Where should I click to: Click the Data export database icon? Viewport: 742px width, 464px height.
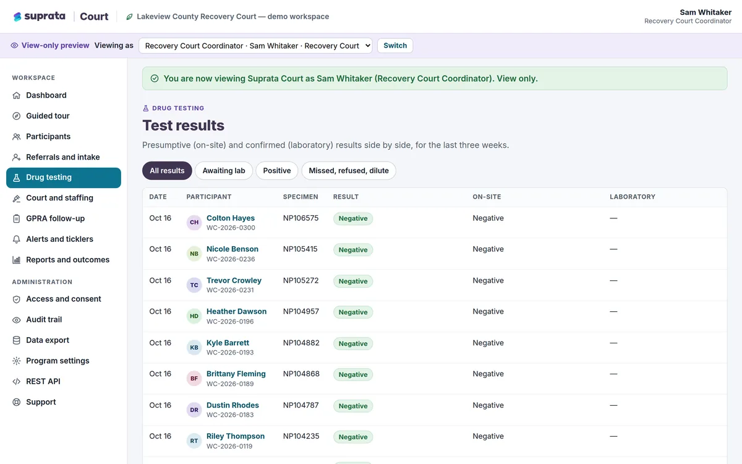coord(17,340)
